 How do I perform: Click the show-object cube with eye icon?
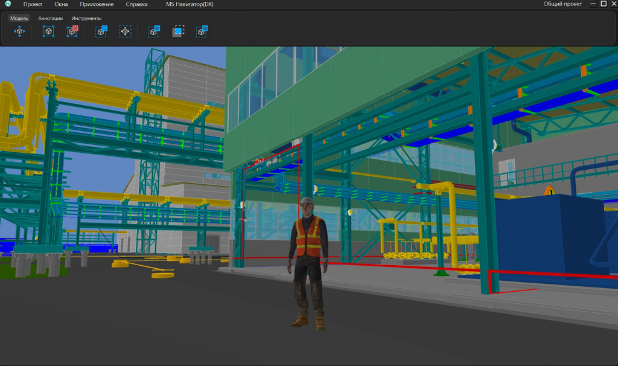click(x=154, y=31)
